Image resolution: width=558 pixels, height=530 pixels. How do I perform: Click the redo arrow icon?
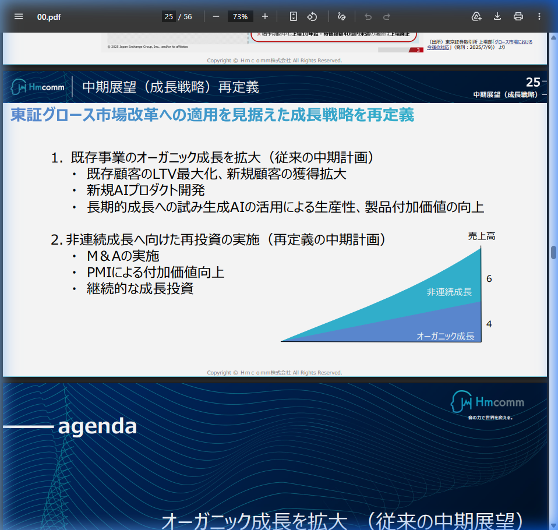pos(387,16)
